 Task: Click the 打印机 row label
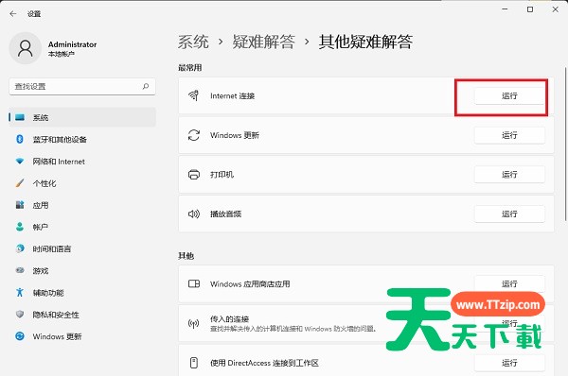[222, 175]
